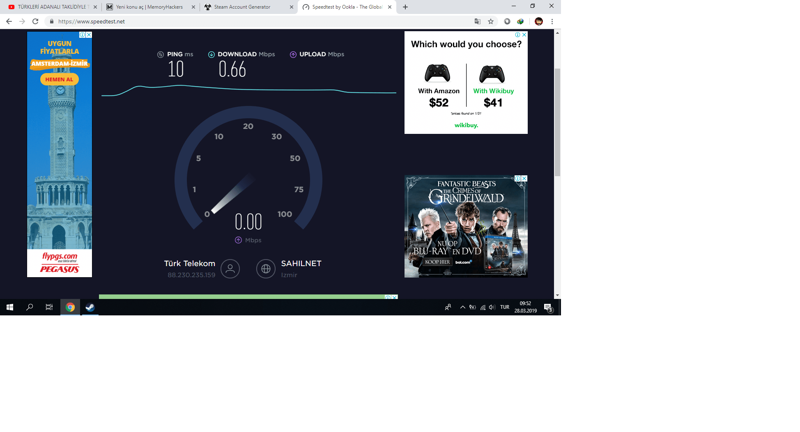Click the 0.66 download result value
This screenshot has height=432, width=800.
232,69
